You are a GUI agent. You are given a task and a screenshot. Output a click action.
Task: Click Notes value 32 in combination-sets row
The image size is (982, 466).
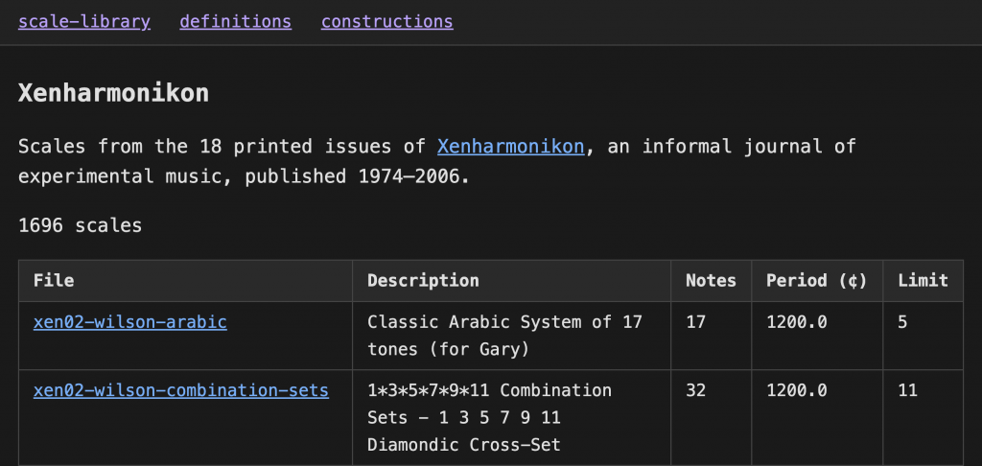pyautogui.click(x=696, y=391)
